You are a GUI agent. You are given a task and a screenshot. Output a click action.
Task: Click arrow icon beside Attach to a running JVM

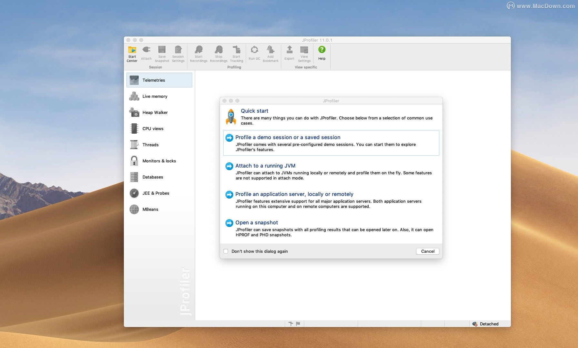(x=229, y=166)
